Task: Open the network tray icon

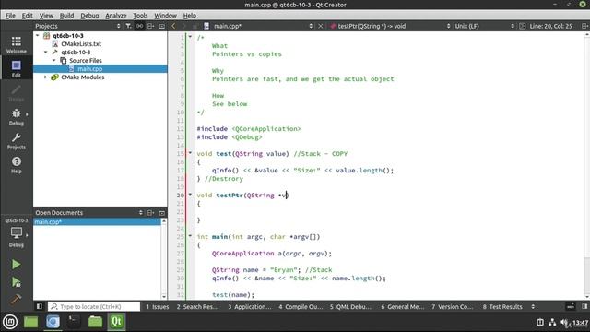Action: [552, 322]
